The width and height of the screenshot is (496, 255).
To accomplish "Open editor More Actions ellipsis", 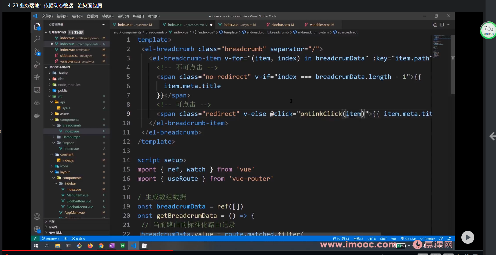I will 449,25.
